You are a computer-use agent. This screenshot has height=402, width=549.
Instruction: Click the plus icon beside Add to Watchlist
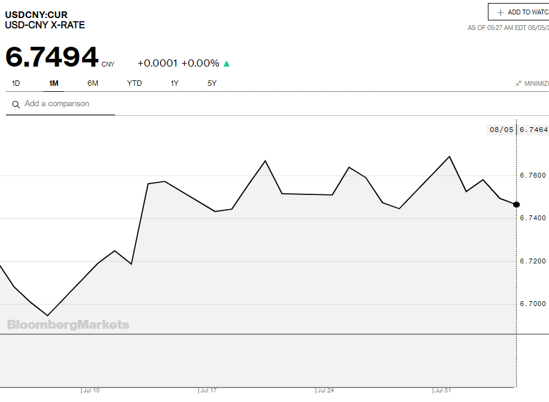point(500,13)
